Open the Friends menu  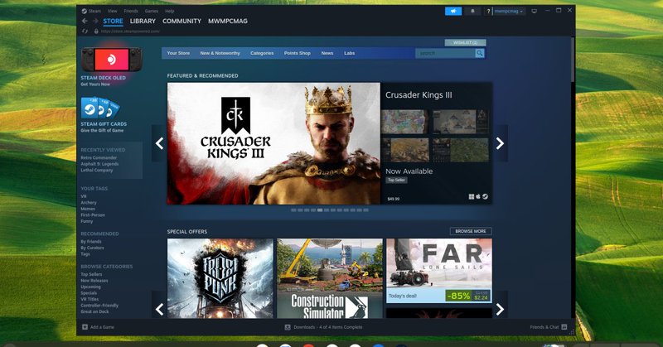(131, 11)
